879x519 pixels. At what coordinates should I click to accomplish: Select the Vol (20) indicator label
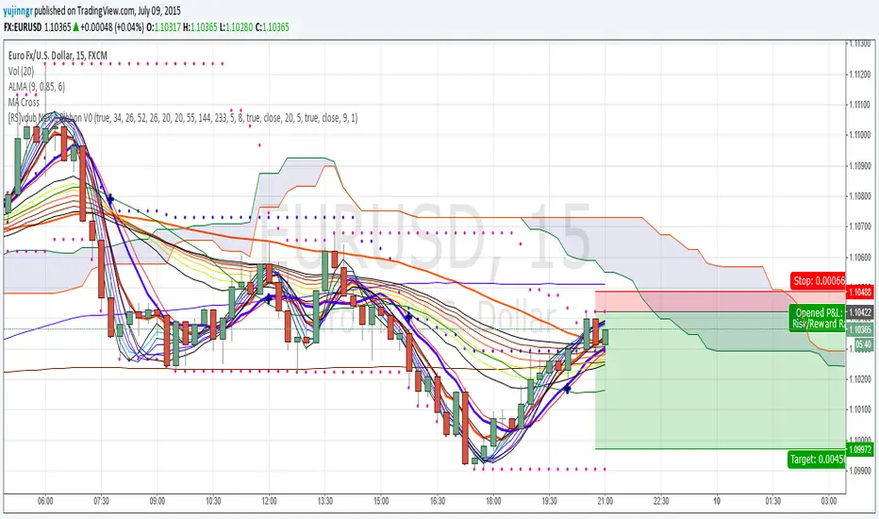click(x=21, y=71)
